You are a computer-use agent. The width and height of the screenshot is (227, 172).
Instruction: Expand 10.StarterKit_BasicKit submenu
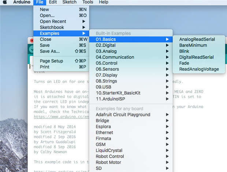pyautogui.click(x=131, y=93)
